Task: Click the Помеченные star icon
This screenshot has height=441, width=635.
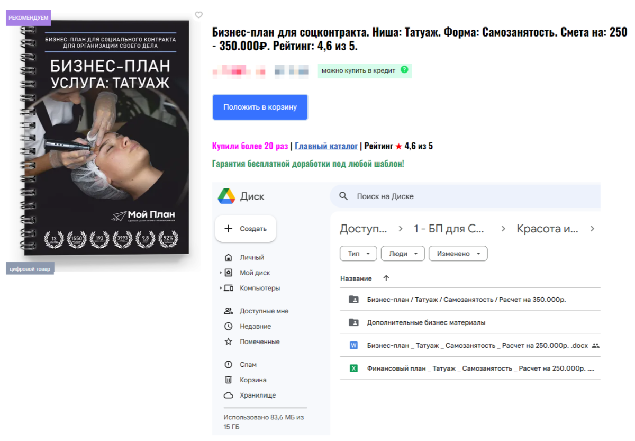Action: pos(229,342)
